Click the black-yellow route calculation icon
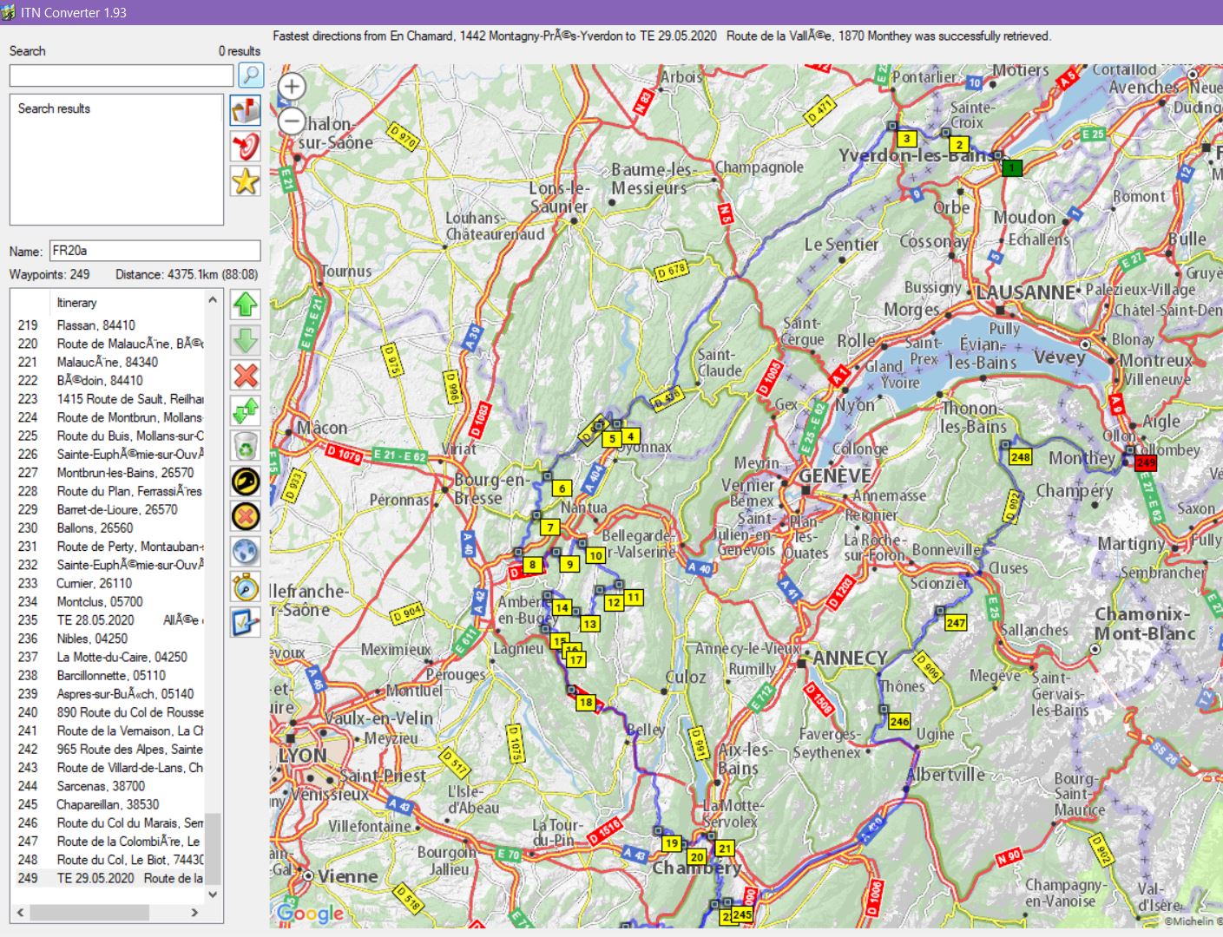This screenshot has width=1223, height=937. [x=246, y=481]
